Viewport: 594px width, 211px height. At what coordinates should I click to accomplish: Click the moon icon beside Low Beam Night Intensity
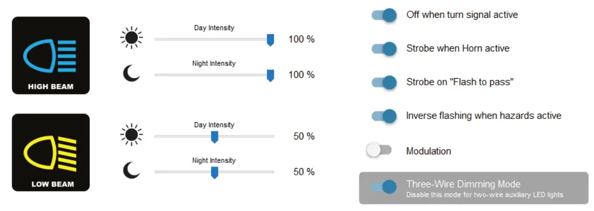(x=131, y=171)
